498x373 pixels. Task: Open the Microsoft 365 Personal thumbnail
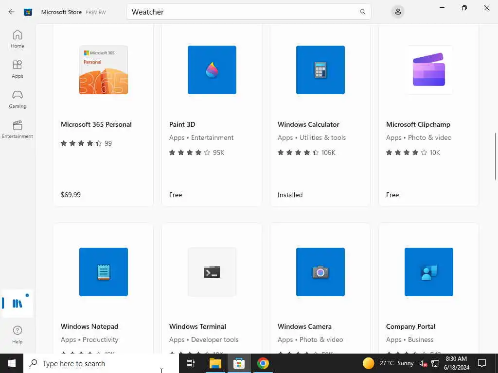click(104, 70)
